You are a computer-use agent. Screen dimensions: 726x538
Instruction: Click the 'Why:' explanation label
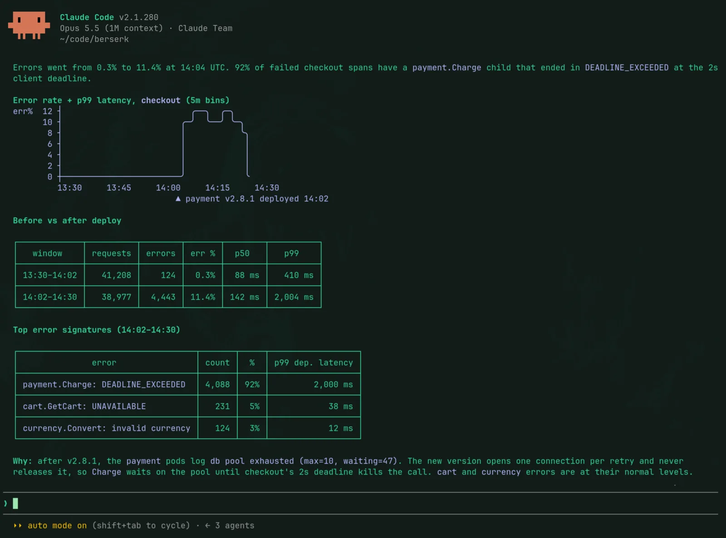tap(23, 461)
